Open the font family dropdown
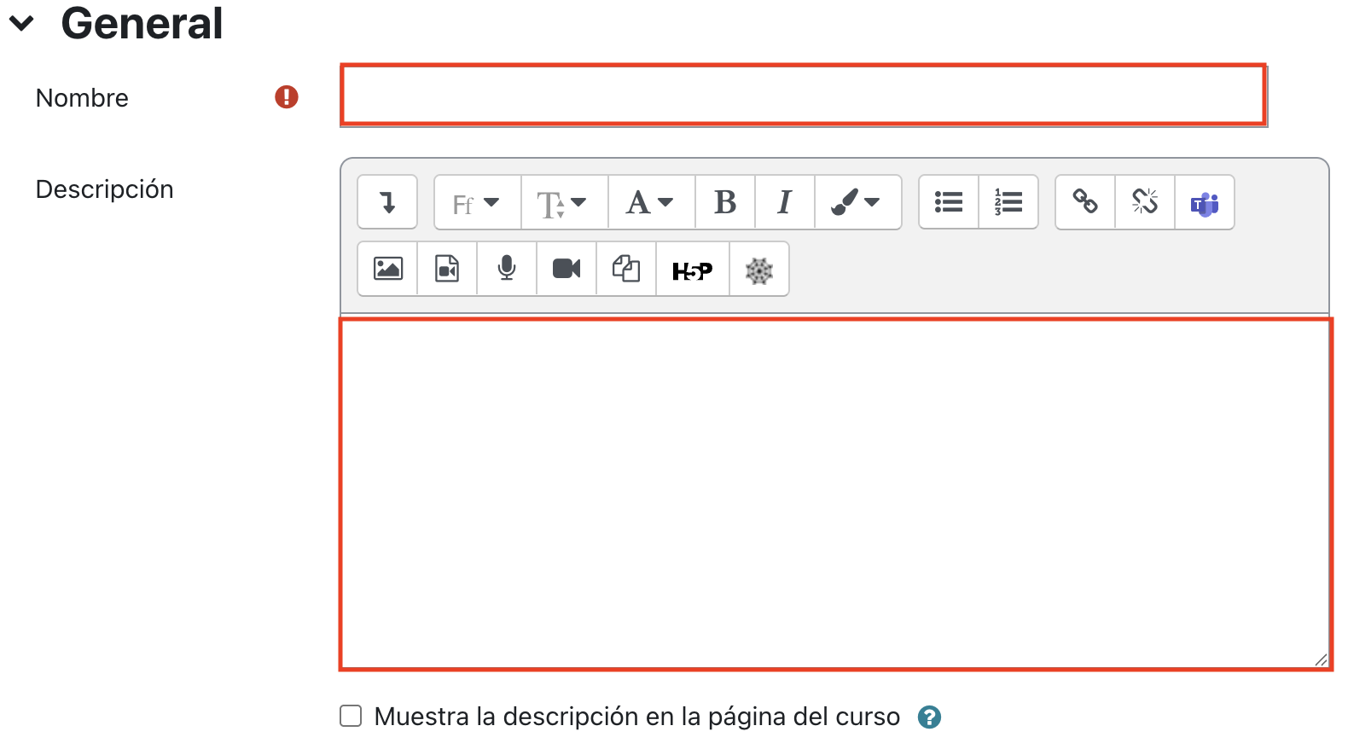This screenshot has height=749, width=1348. point(477,202)
